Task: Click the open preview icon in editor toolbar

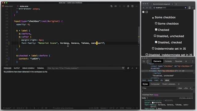Action: click(x=128, y=6)
